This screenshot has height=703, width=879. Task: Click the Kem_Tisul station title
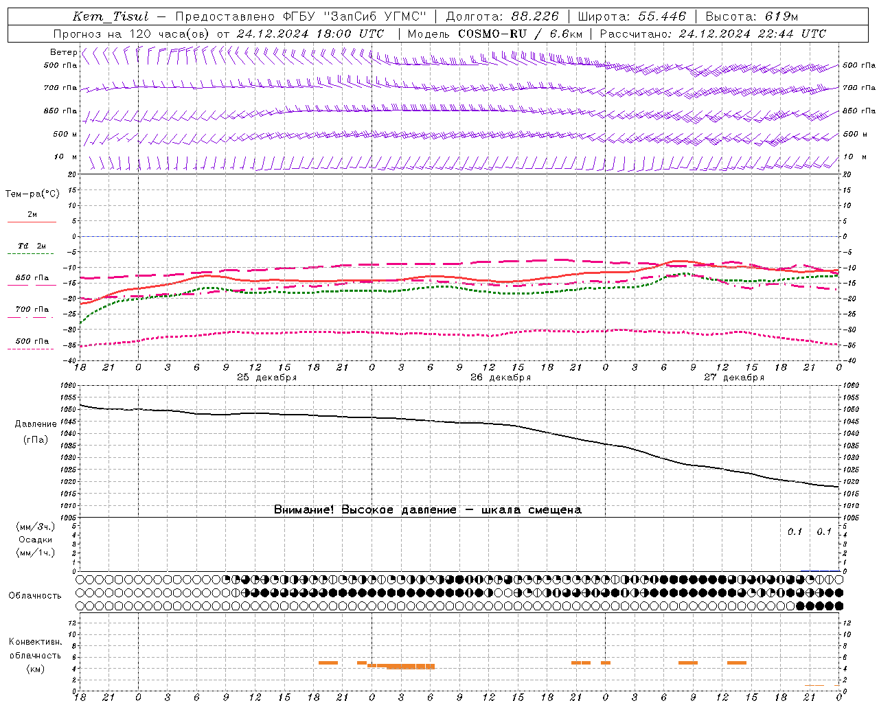(x=110, y=16)
